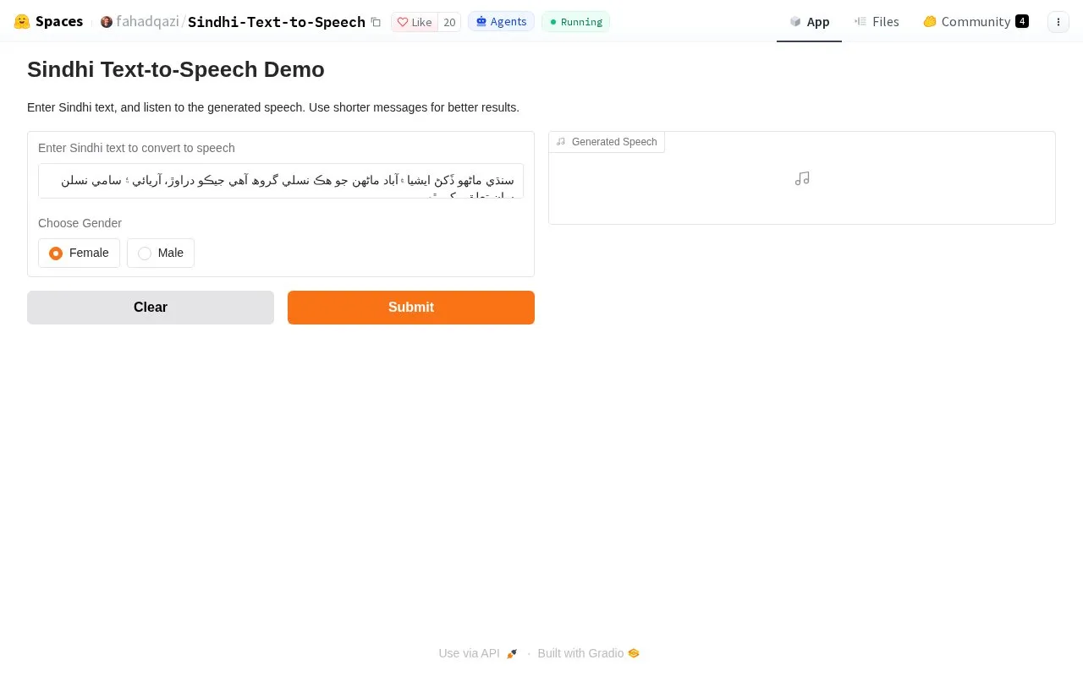Select the Female gender option
1083x676 pixels.
[79, 253]
